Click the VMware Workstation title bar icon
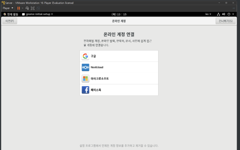This screenshot has height=150, width=240. (3, 3)
